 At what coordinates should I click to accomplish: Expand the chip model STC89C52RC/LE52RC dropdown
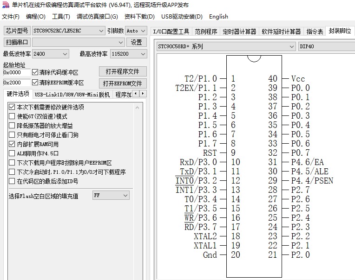[69, 31]
